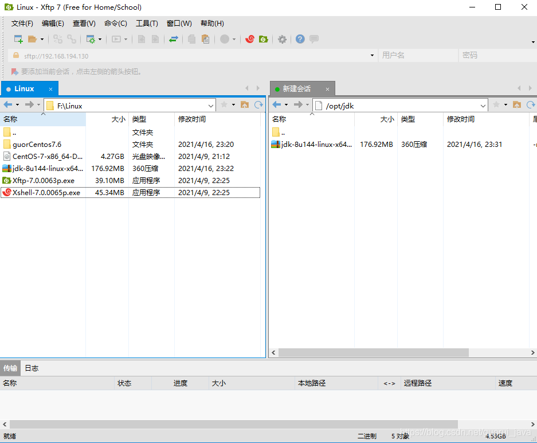Go back in the local Linux pane
This screenshot has width=537, height=443.
point(8,104)
